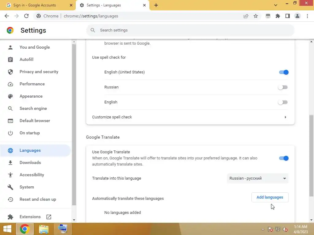Click the muted speaker tray icon
Screen dimensions: 314x235
coord(285,229)
